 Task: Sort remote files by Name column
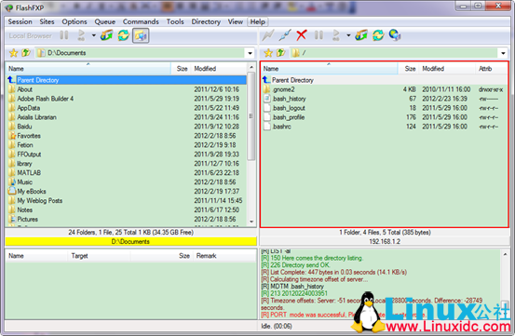pos(330,69)
